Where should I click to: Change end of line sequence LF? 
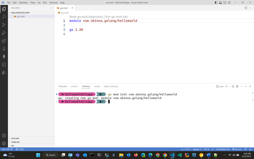click(x=213, y=149)
